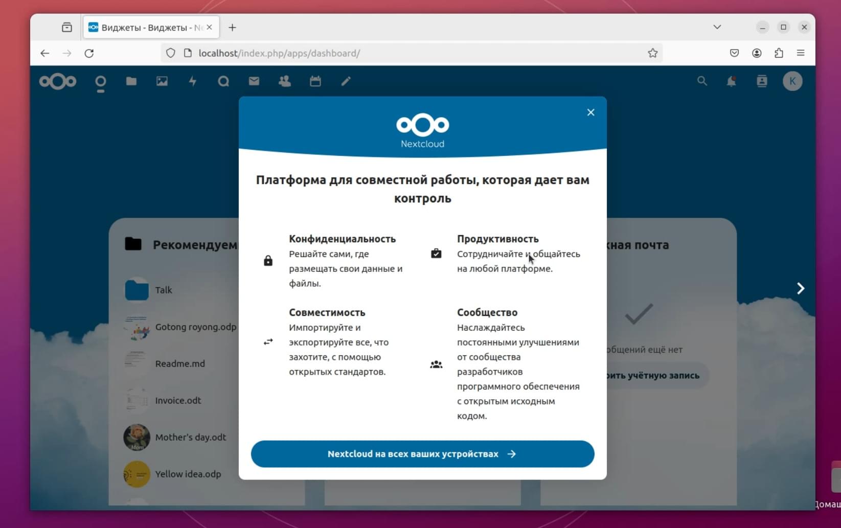
Task: Click the briefcase productivity icon
Action: tap(436, 254)
